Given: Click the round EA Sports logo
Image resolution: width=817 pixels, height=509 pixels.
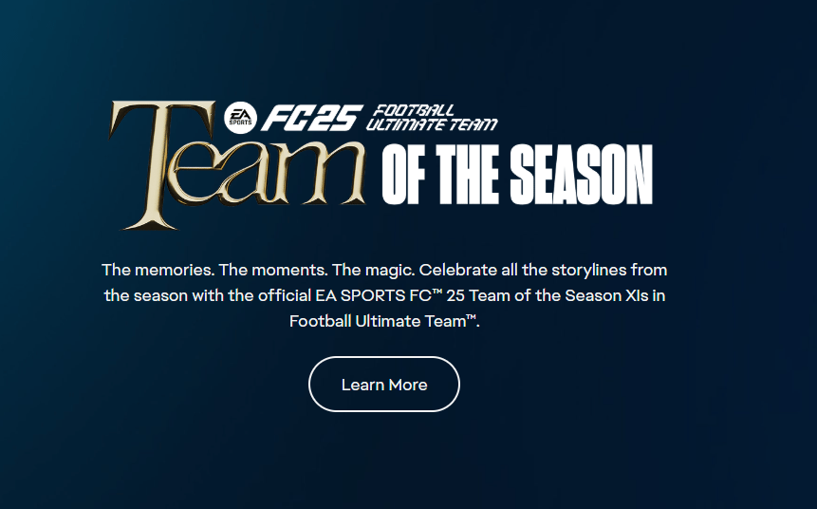Looking at the screenshot, I should (241, 118).
